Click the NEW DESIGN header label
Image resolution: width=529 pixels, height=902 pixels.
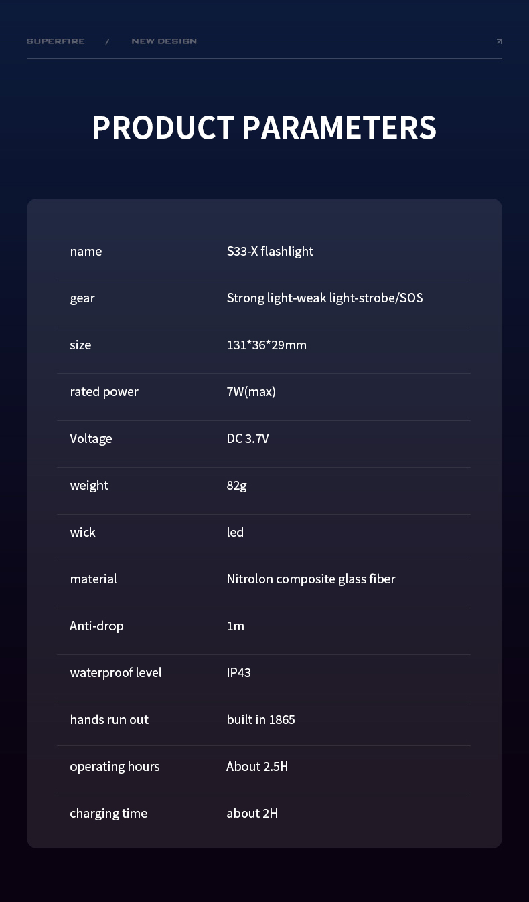coord(164,41)
